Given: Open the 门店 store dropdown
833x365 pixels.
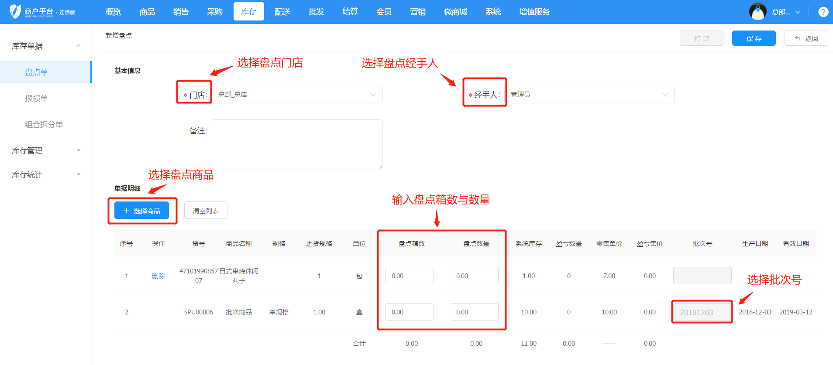Looking at the screenshot, I should coord(297,95).
